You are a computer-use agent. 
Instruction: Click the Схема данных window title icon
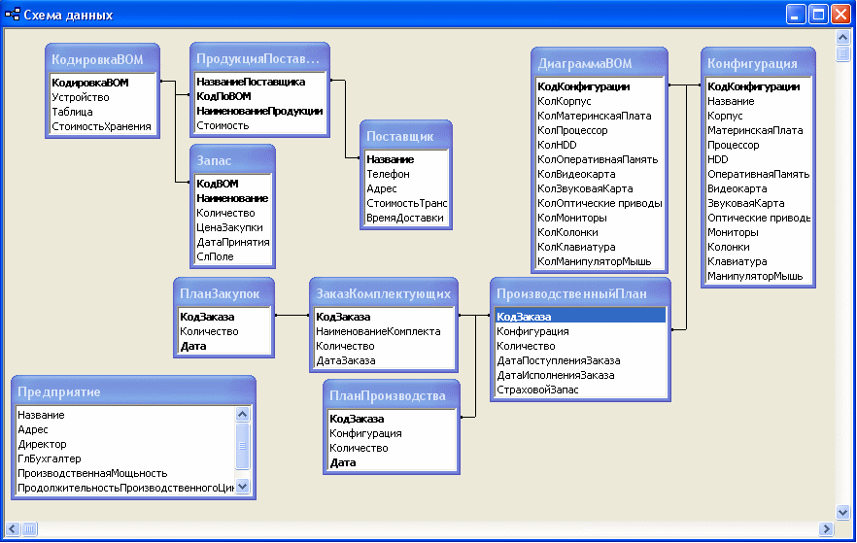[13, 15]
